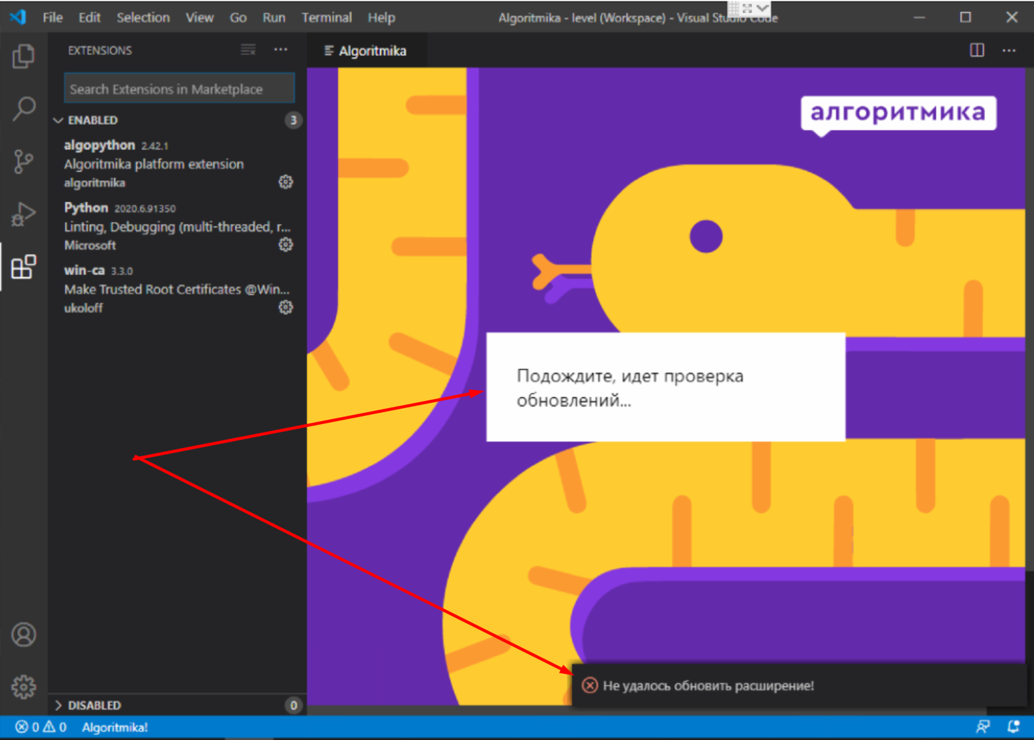Open Extensions panel more actions menu
The width and height of the screenshot is (1034, 740).
click(281, 50)
